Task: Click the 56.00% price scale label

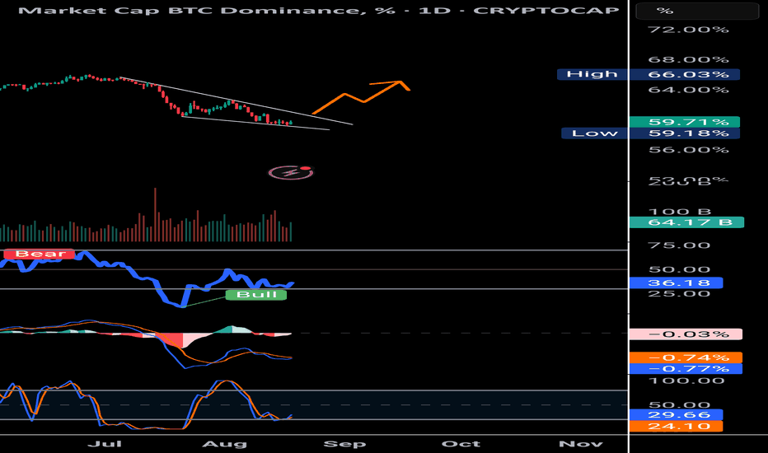Action: (x=689, y=150)
